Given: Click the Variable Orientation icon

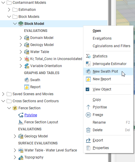Looking at the screenshot, I should coord(27,66).
